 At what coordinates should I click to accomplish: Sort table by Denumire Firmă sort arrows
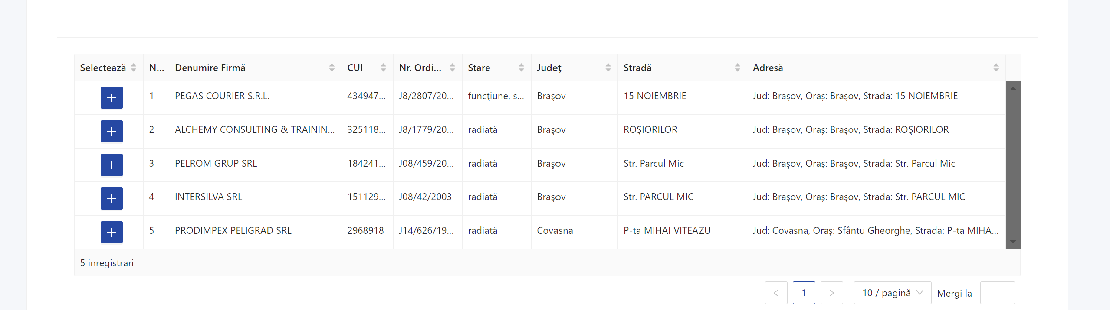332,68
